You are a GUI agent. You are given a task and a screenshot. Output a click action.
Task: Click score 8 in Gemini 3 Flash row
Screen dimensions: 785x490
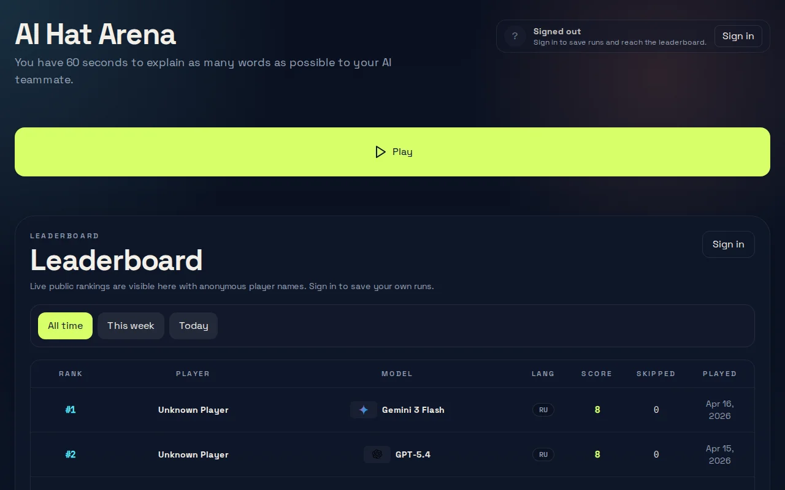click(x=597, y=410)
